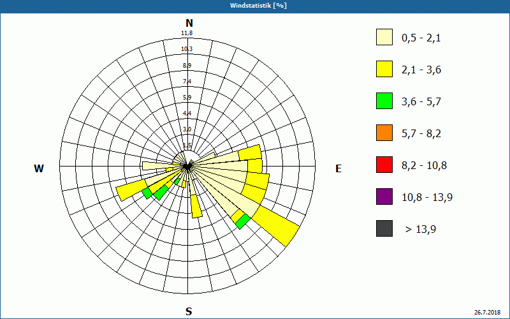This screenshot has width=510, height=319.
Task: Click the legend label '3,6 - 5,7'
Action: (421, 102)
